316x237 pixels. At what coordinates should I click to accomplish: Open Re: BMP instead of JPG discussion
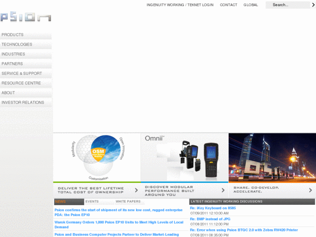tap(210, 219)
